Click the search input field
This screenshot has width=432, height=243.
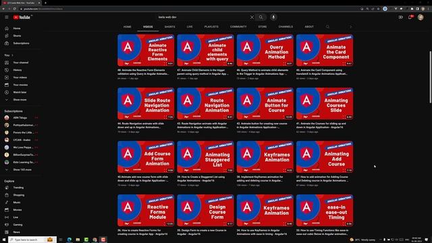click(202, 17)
